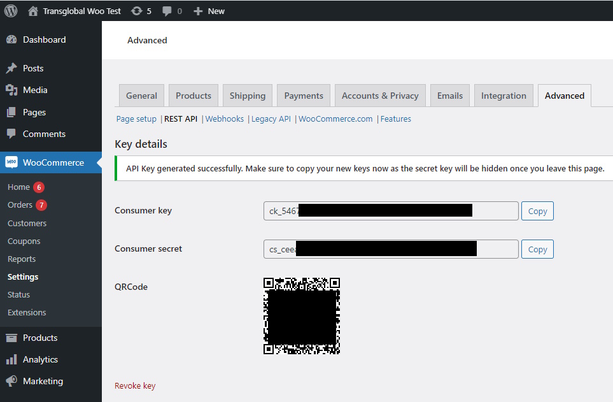Open Orders submenu item
This screenshot has width=613, height=402.
[x=20, y=205]
